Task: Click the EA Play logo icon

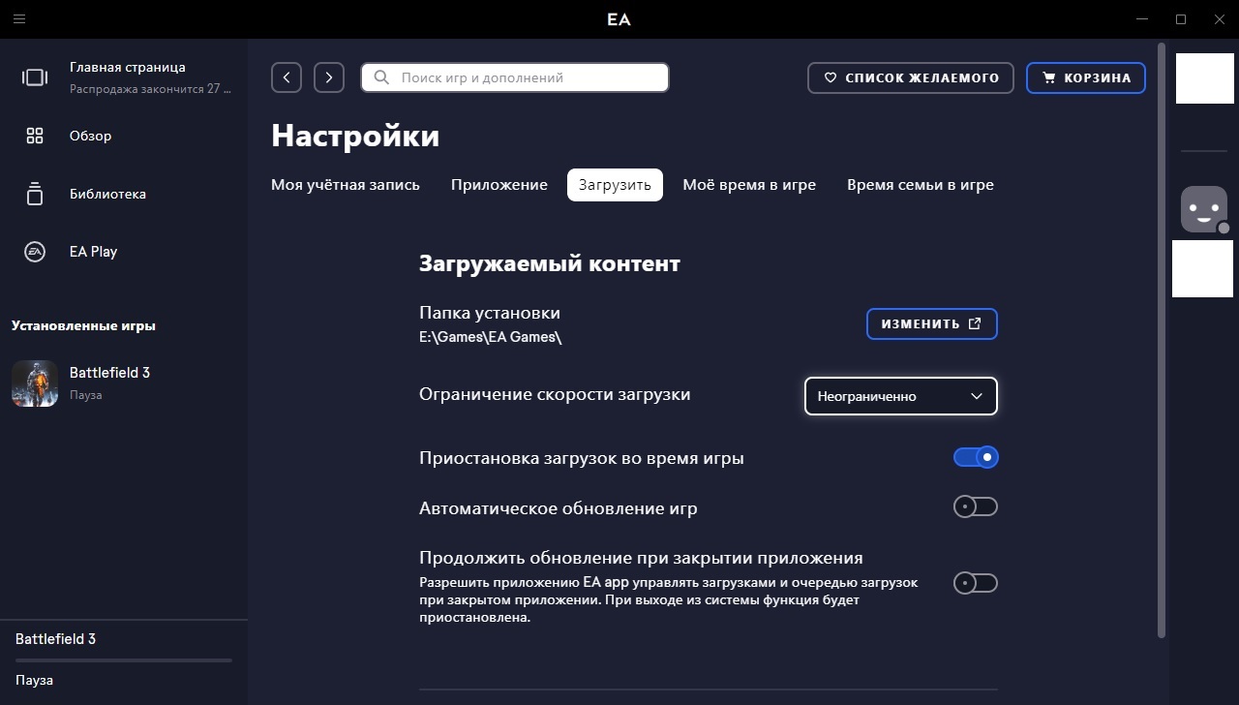Action: tap(35, 252)
